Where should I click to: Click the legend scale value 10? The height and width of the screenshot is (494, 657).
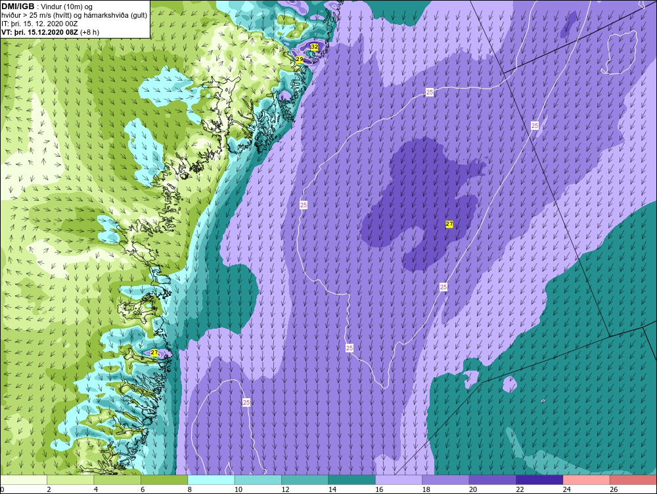coord(238,489)
